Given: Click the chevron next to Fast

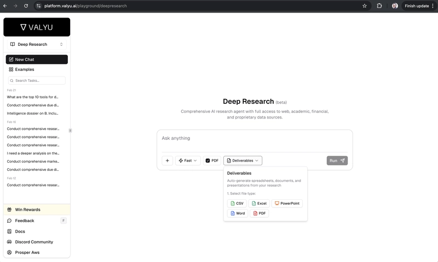Looking at the screenshot, I should tap(195, 160).
